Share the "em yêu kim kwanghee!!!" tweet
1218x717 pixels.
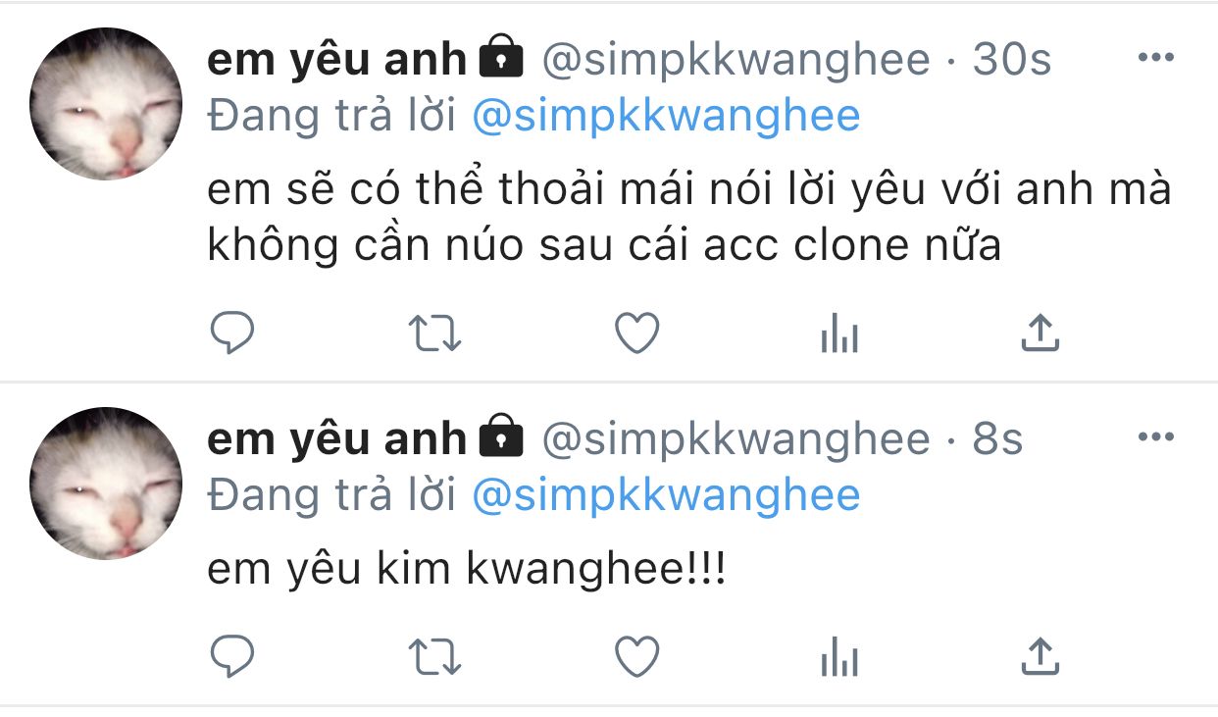point(1040,656)
